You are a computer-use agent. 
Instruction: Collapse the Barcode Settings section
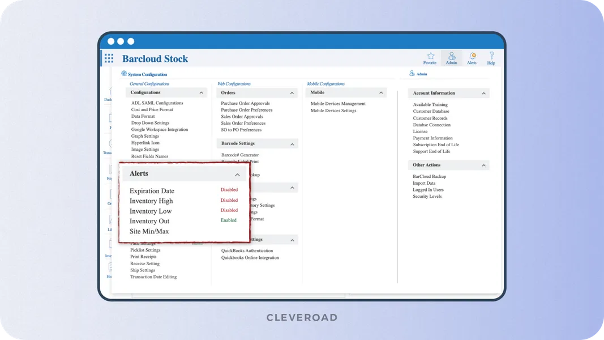292,144
